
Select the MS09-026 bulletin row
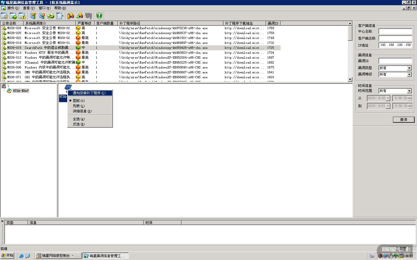pyautogui.click(x=141, y=28)
